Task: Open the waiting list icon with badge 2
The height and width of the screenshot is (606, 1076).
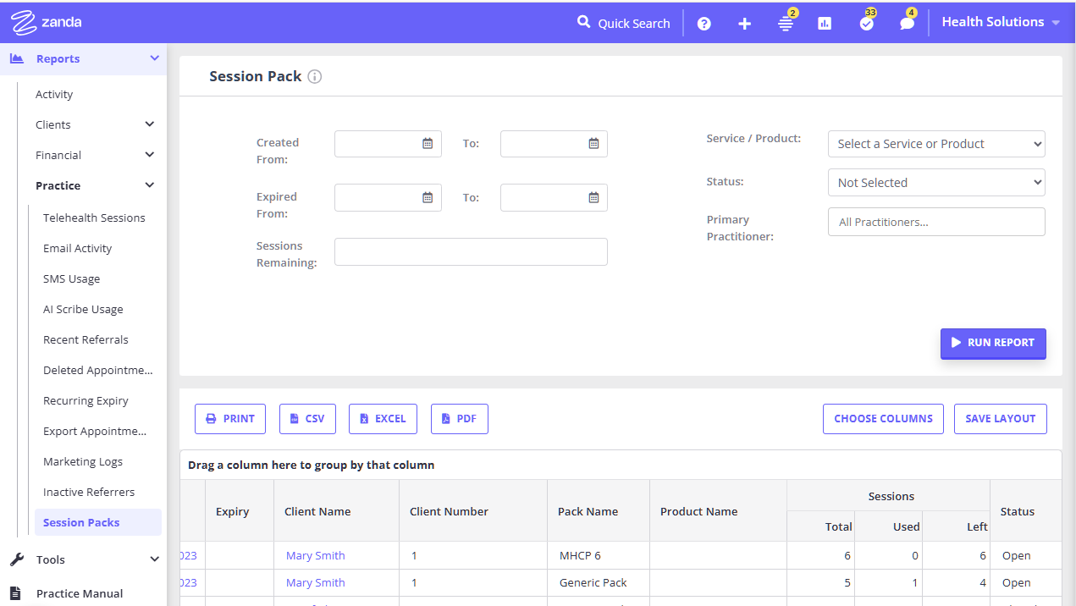Action: pyautogui.click(x=786, y=24)
